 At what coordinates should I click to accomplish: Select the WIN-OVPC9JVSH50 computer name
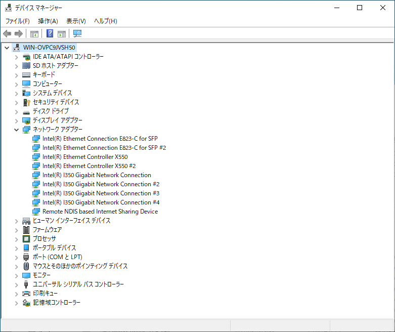tap(49, 48)
